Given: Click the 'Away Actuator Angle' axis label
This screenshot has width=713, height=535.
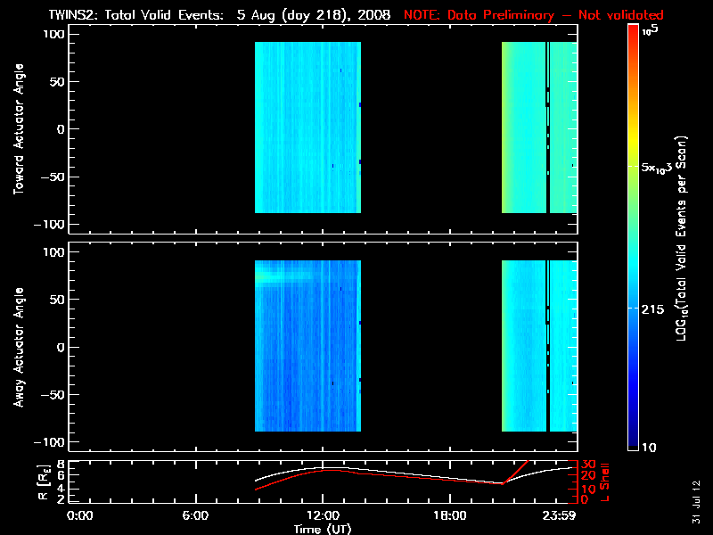Looking at the screenshot, I should click(x=17, y=348).
